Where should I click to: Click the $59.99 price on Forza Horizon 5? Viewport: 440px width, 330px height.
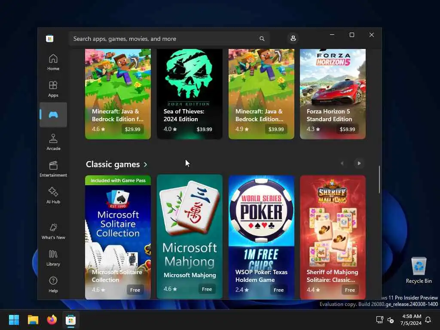[x=347, y=129]
